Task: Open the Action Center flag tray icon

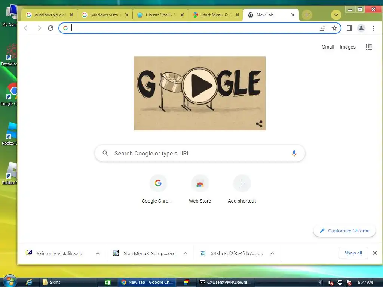Action: click(349, 283)
